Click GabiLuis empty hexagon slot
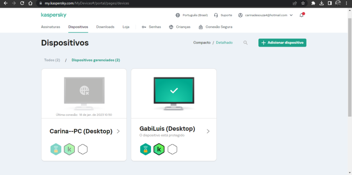 pyautogui.click(x=172, y=149)
